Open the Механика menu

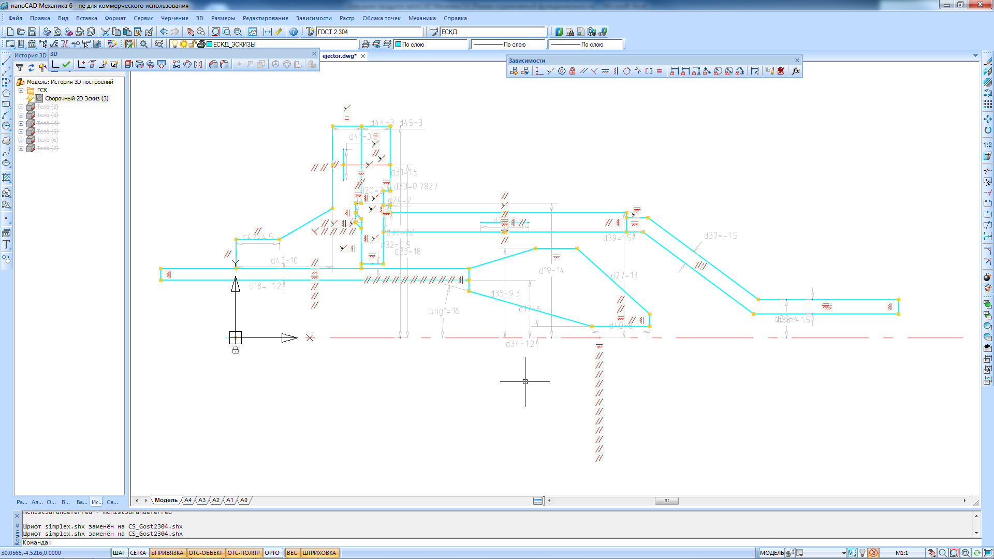pos(422,18)
